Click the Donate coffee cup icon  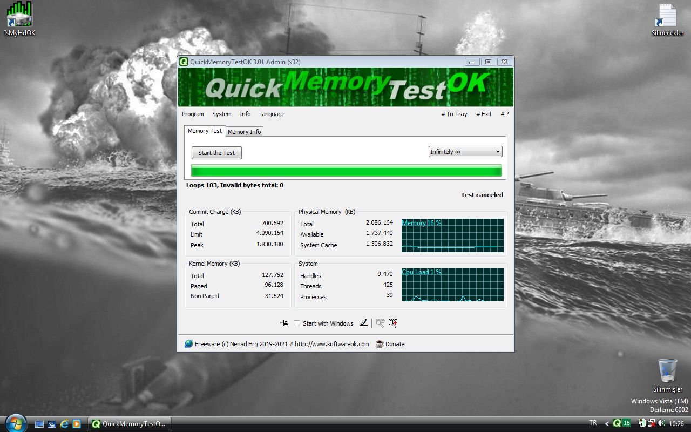pyautogui.click(x=380, y=344)
